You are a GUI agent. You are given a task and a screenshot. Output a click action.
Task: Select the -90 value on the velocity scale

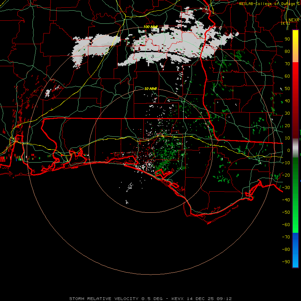tap(286, 262)
